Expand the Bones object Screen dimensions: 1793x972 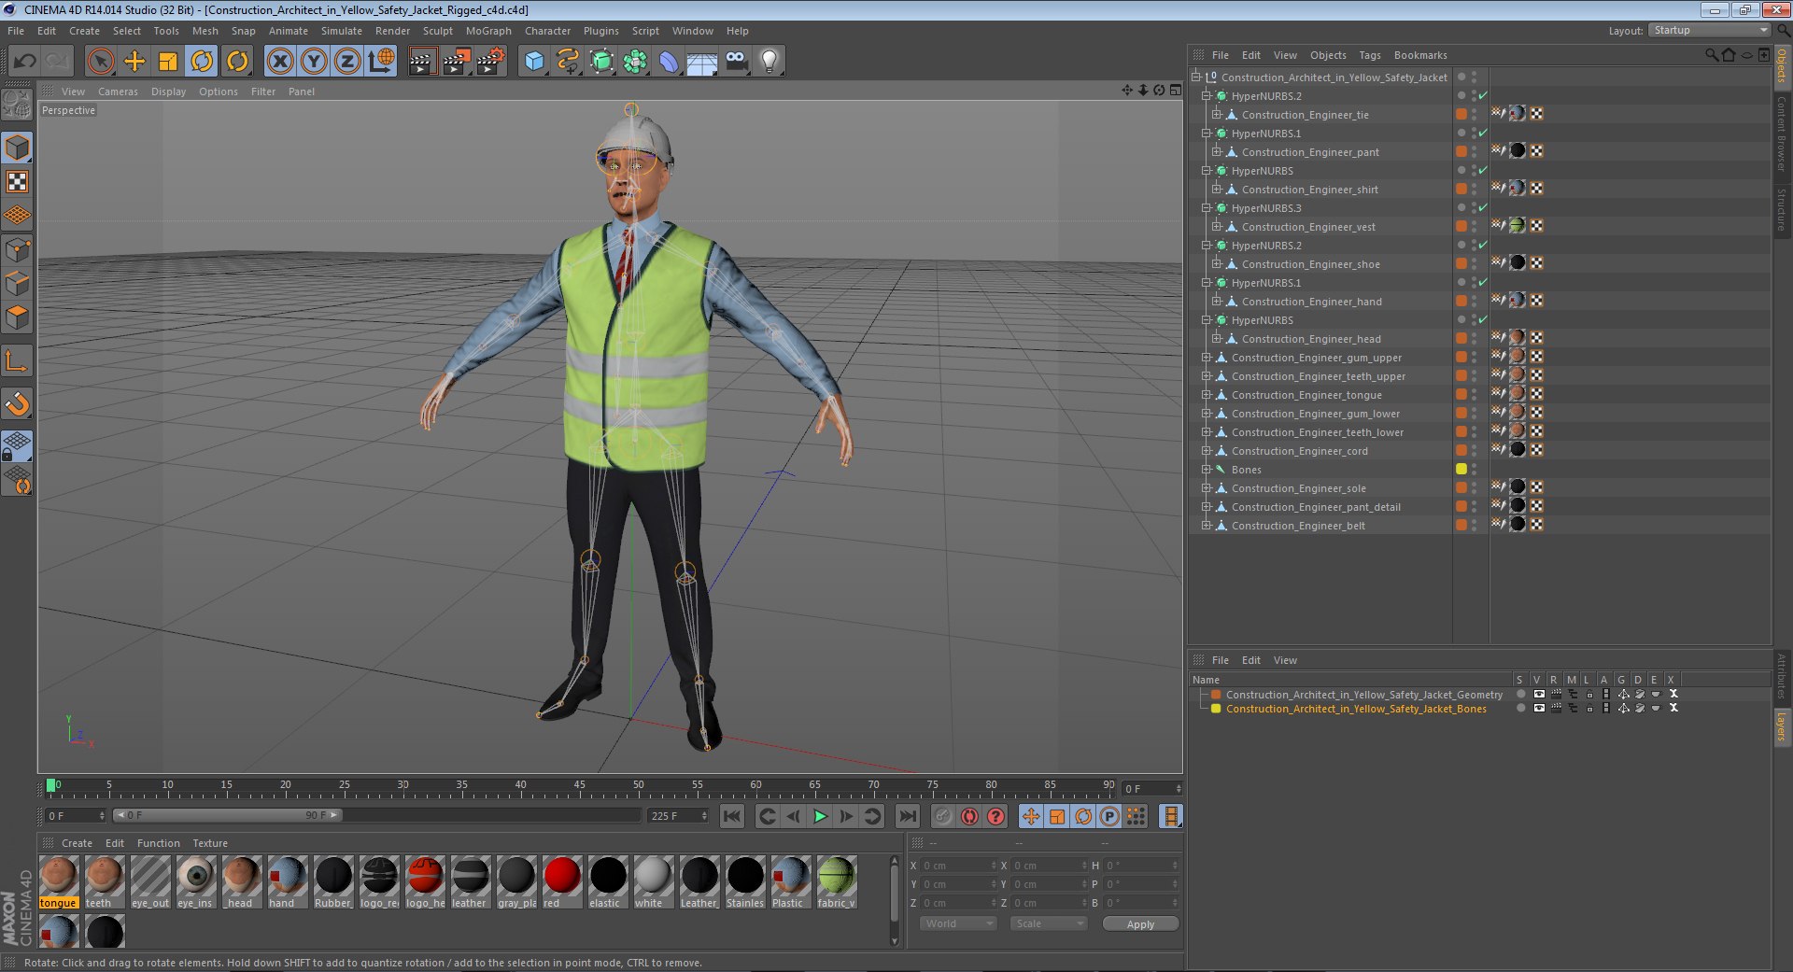click(x=1207, y=470)
